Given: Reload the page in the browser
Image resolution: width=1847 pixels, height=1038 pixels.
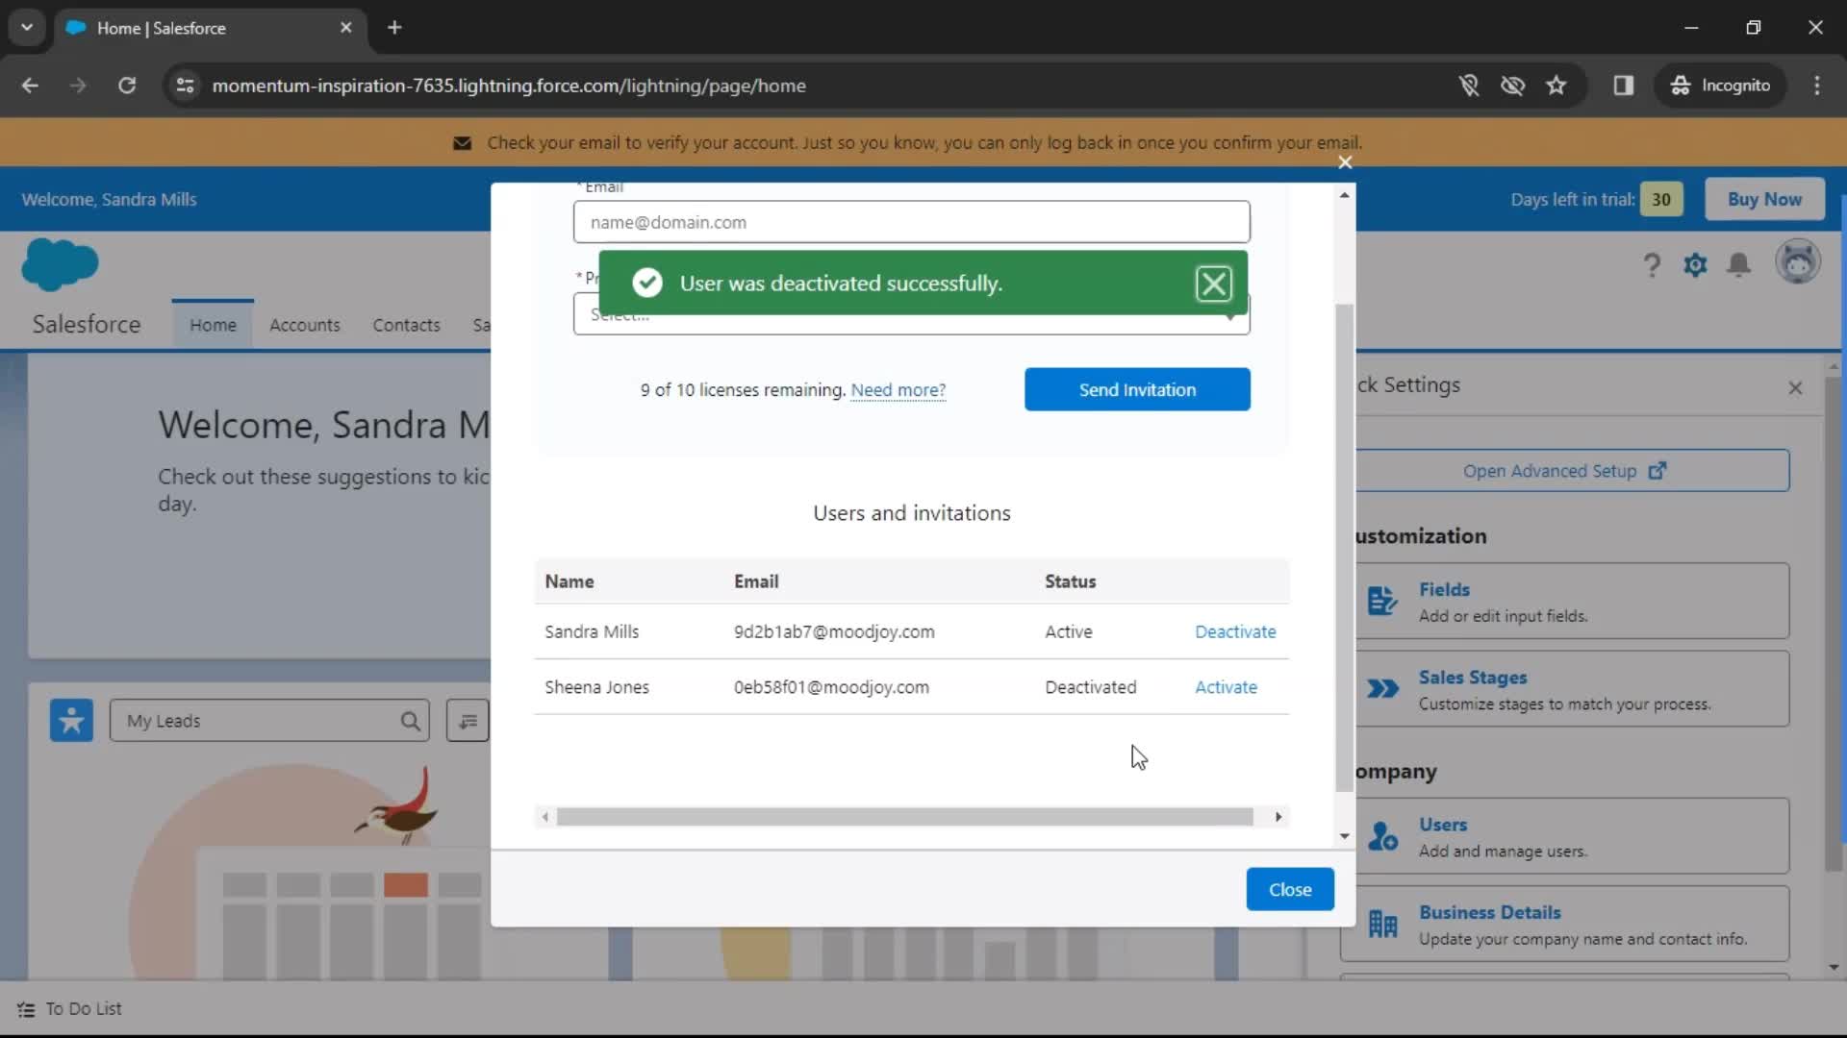Looking at the screenshot, I should coord(127,86).
